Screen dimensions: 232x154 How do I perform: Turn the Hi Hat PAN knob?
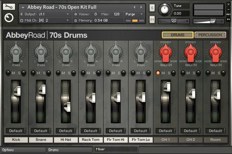[x=66, y=53]
